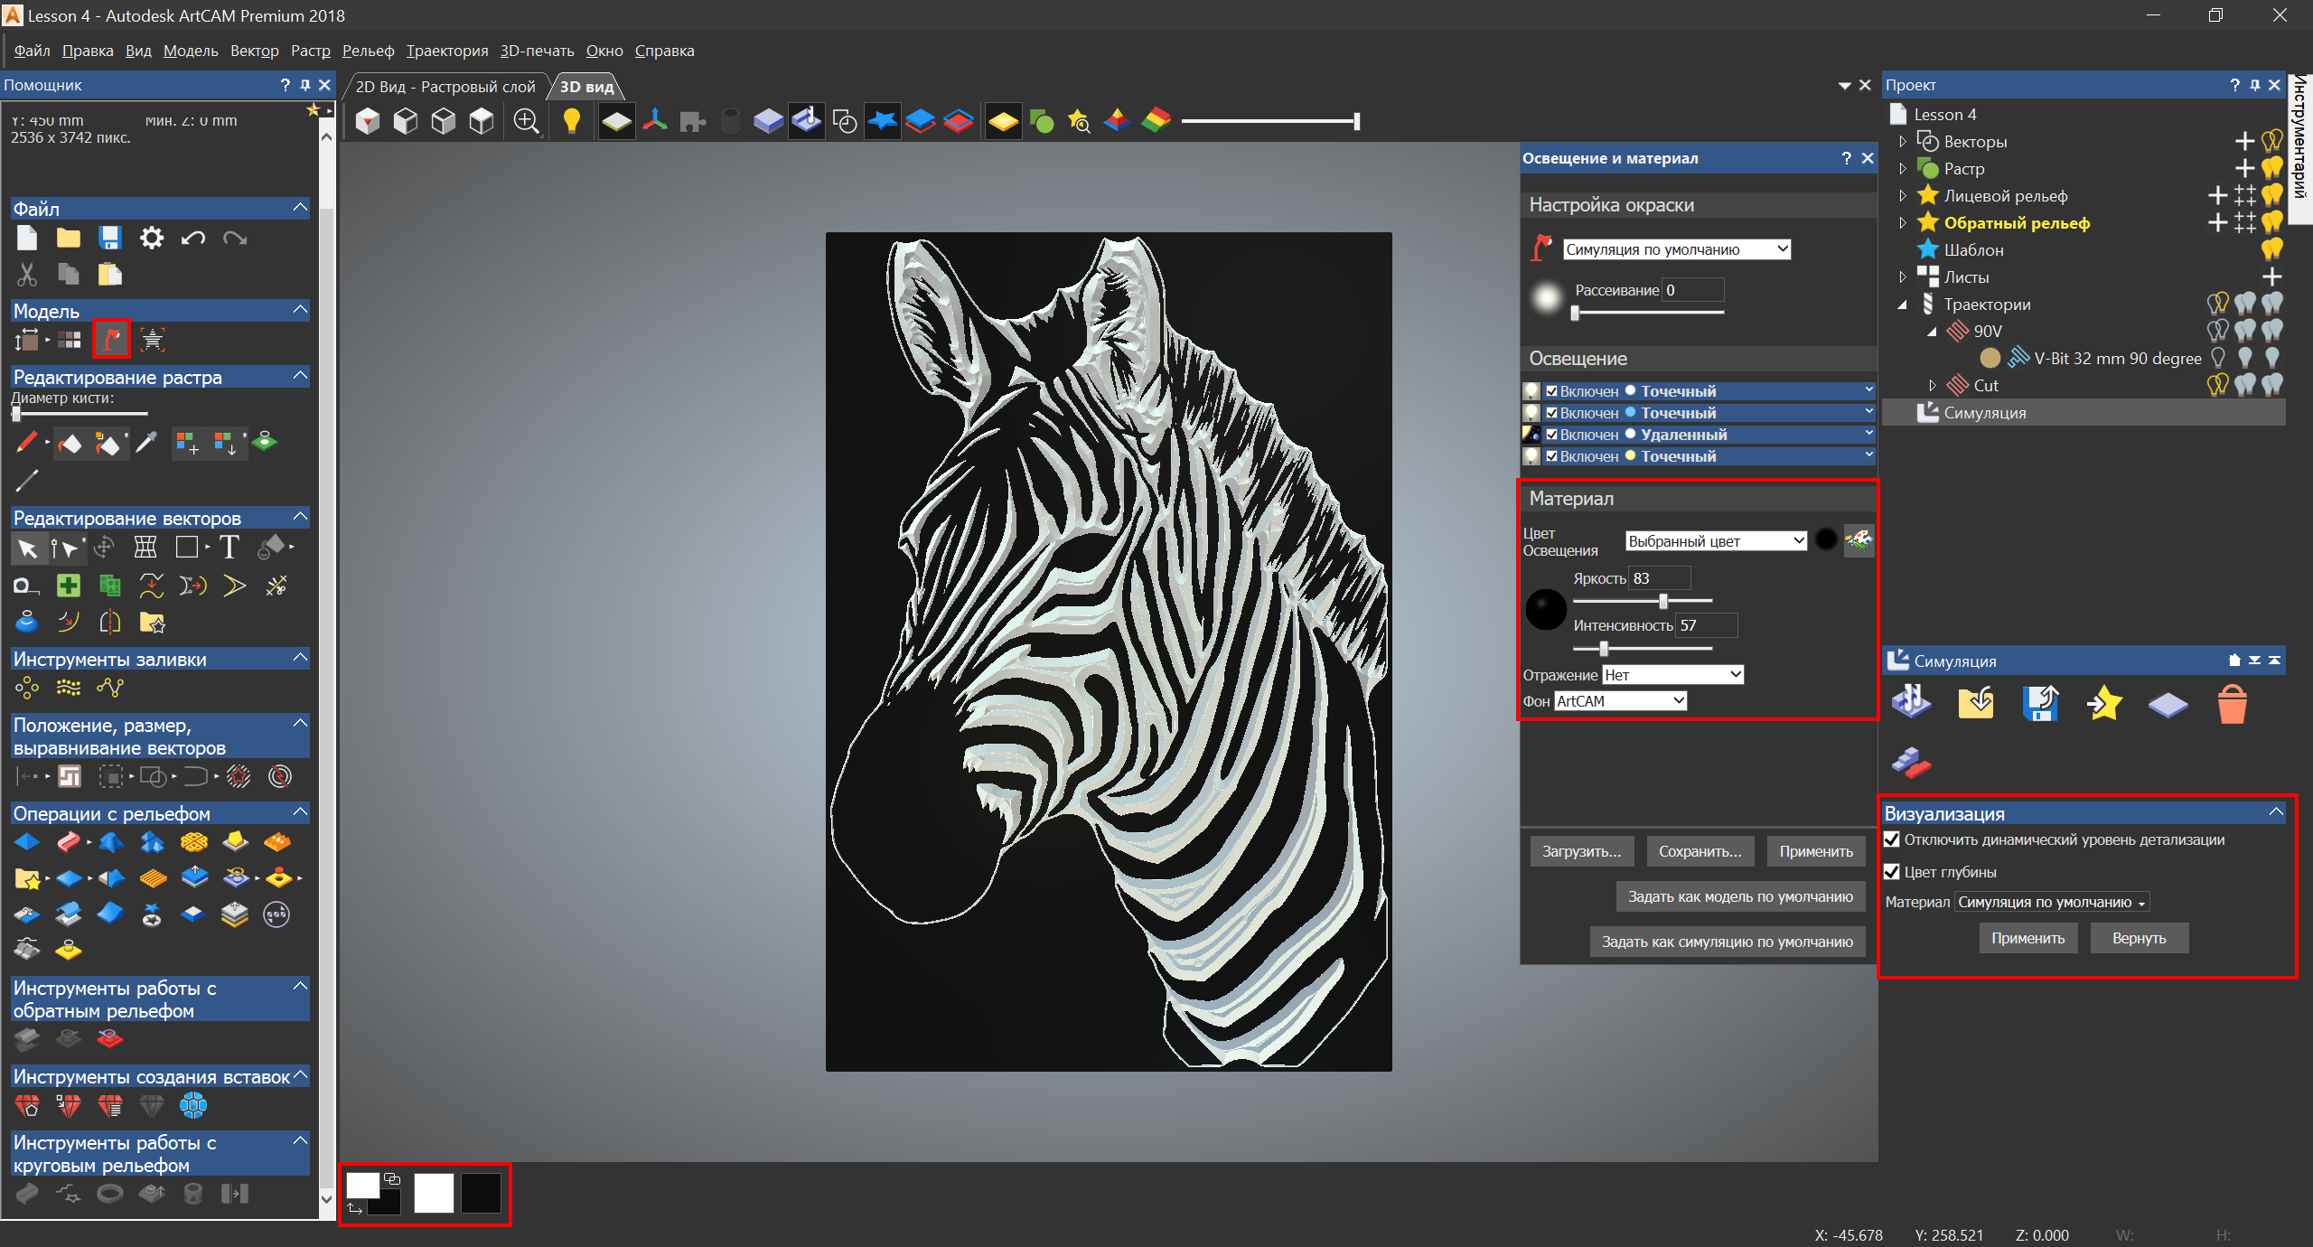Click the undo arrow in Файл panel
Image resolution: width=2313 pixels, height=1247 pixels.
coord(192,238)
